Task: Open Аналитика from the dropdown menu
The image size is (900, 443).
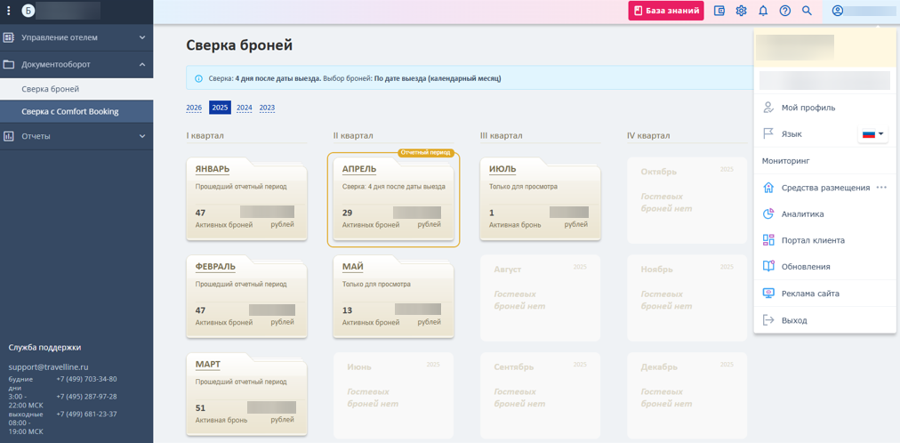Action: tap(802, 214)
